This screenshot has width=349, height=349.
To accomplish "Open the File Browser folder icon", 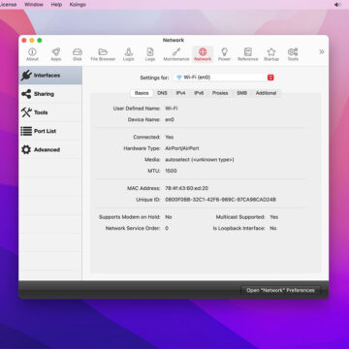I will coord(103,54).
